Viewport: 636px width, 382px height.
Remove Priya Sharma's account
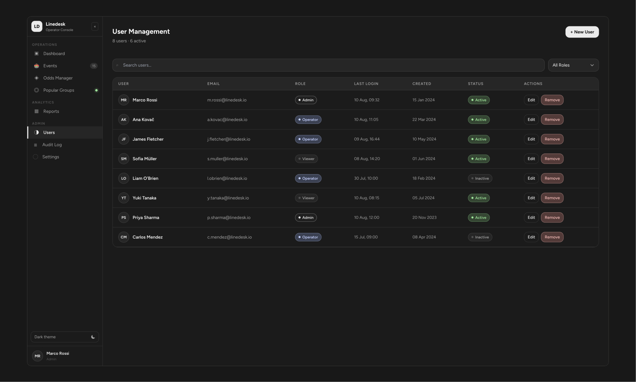[x=552, y=218]
